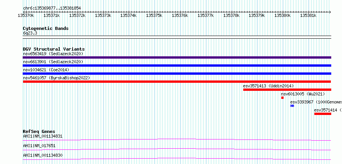Click the small blue esv3393967 variant marker
This screenshot has height=164, width=342.
tap(292, 106)
